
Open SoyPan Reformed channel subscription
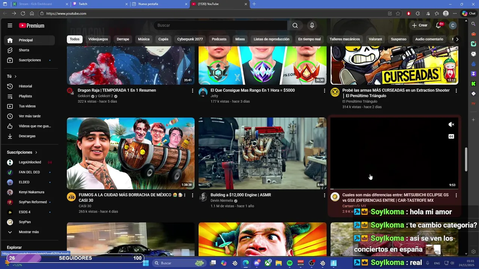tap(30, 202)
